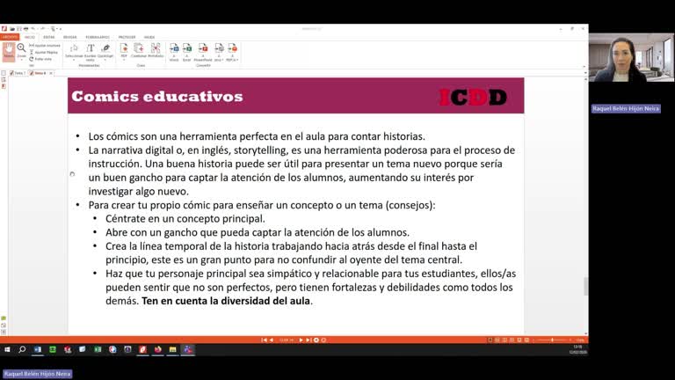The height and width of the screenshot is (380, 675).
Task: Convert to Word icon
Action: point(174,52)
